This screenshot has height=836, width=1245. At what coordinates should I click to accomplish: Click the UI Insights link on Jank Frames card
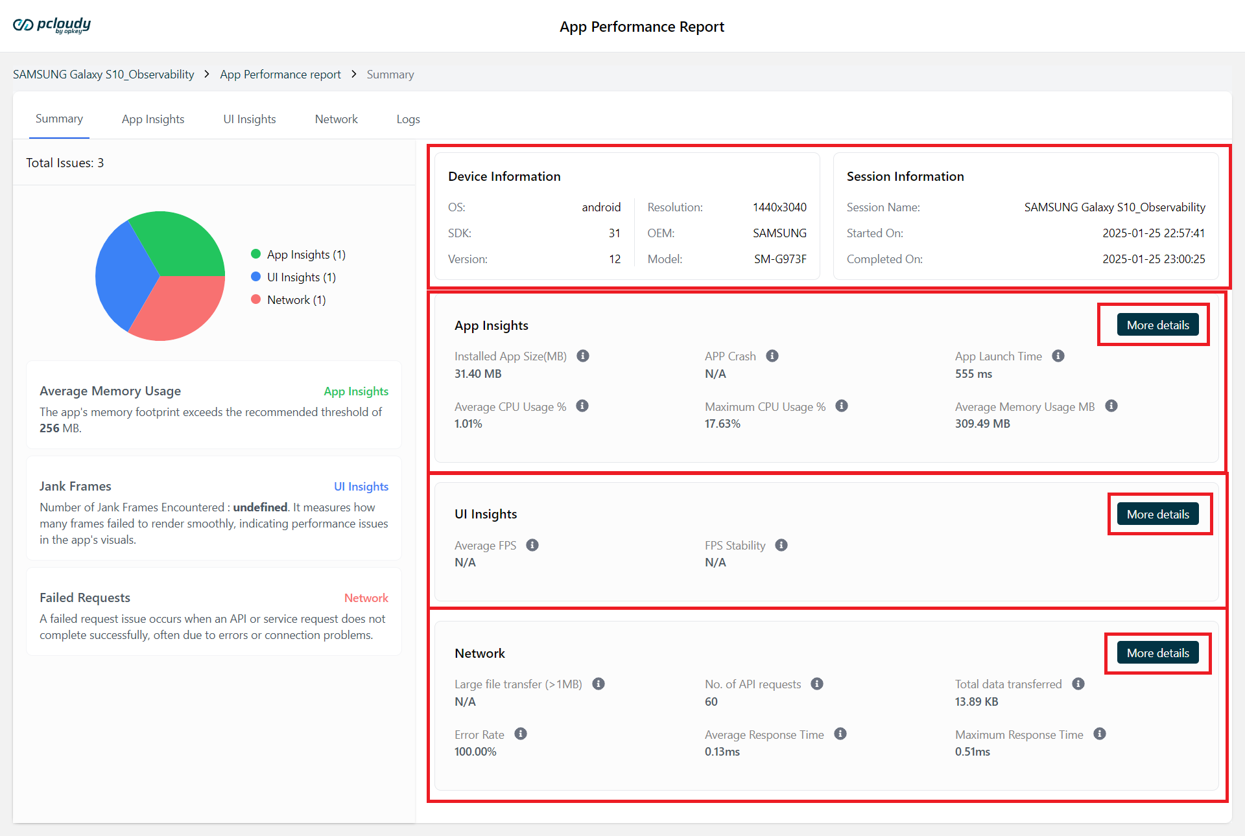coord(361,486)
